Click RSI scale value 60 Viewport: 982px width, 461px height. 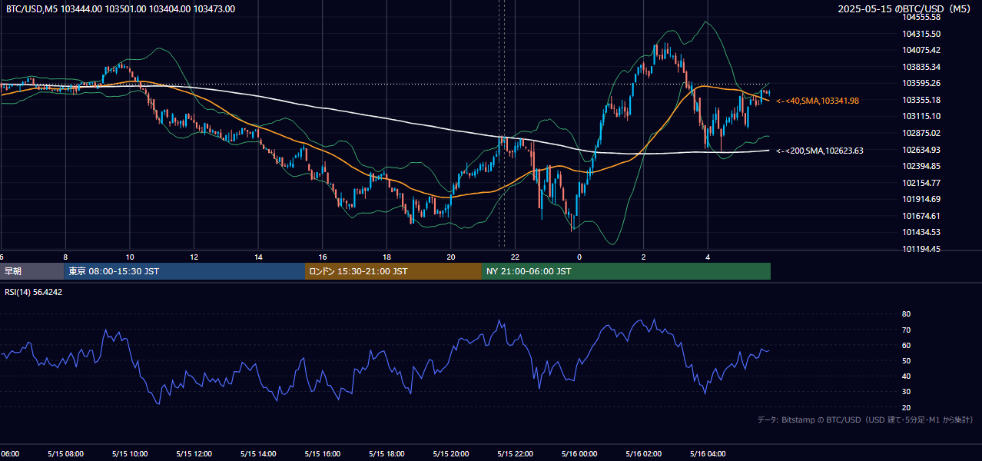[x=907, y=345]
